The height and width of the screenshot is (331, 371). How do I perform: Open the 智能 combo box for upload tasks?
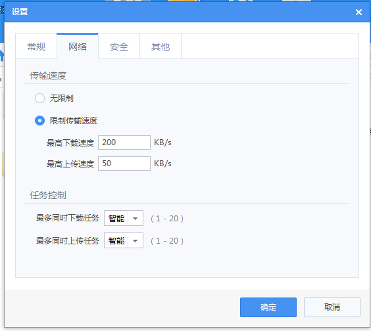tap(124, 240)
